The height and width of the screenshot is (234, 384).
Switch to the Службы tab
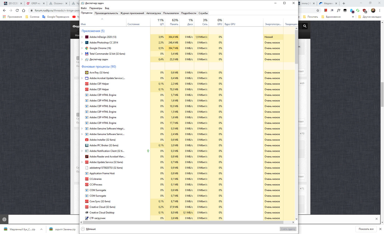[x=203, y=13]
